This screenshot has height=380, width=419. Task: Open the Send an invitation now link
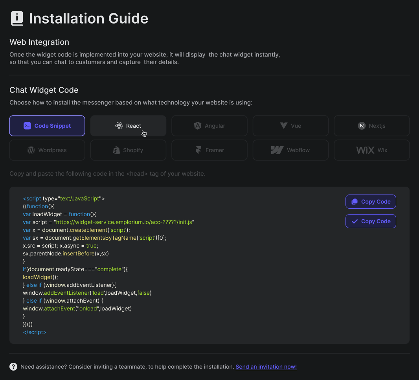pos(266,367)
